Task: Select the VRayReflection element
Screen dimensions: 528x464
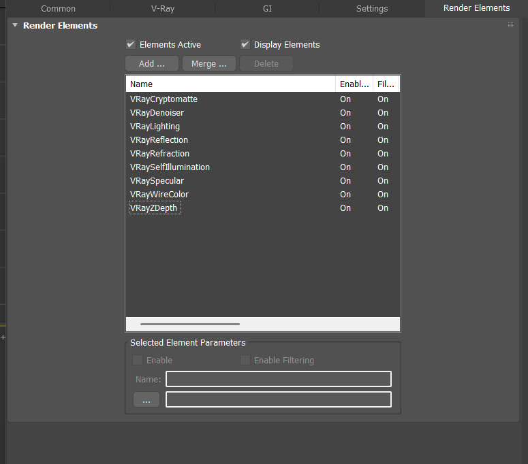Action: click(x=159, y=140)
